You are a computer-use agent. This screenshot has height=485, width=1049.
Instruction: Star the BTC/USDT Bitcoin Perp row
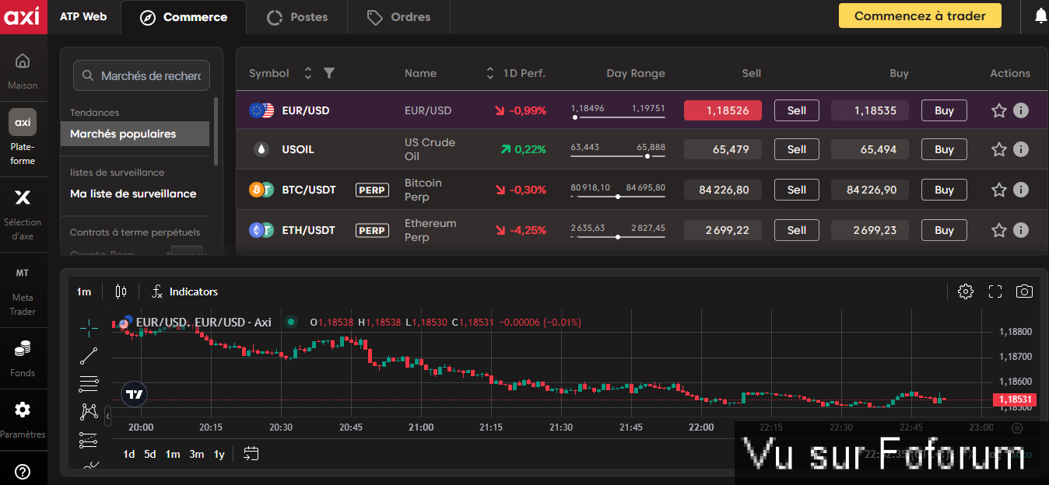999,190
